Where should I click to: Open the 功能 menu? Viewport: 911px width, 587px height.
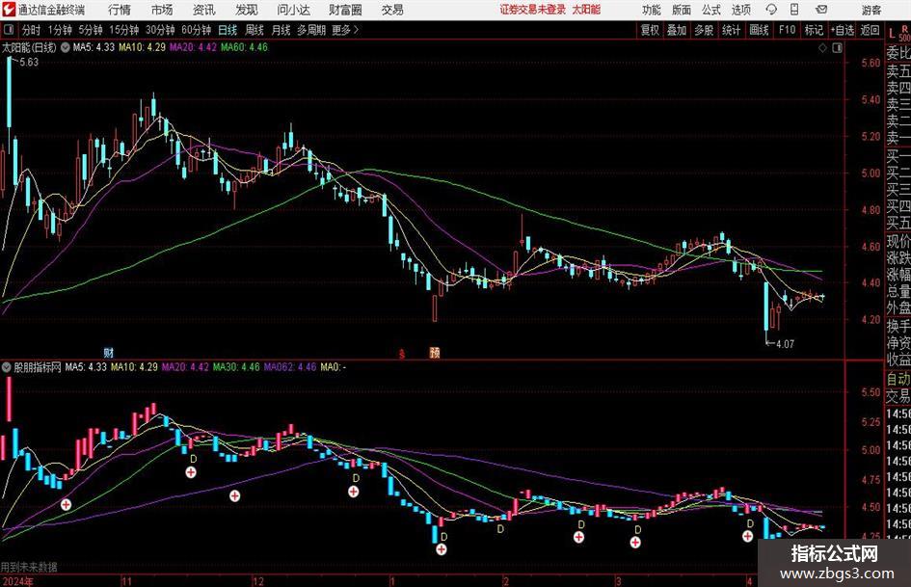coord(652,10)
